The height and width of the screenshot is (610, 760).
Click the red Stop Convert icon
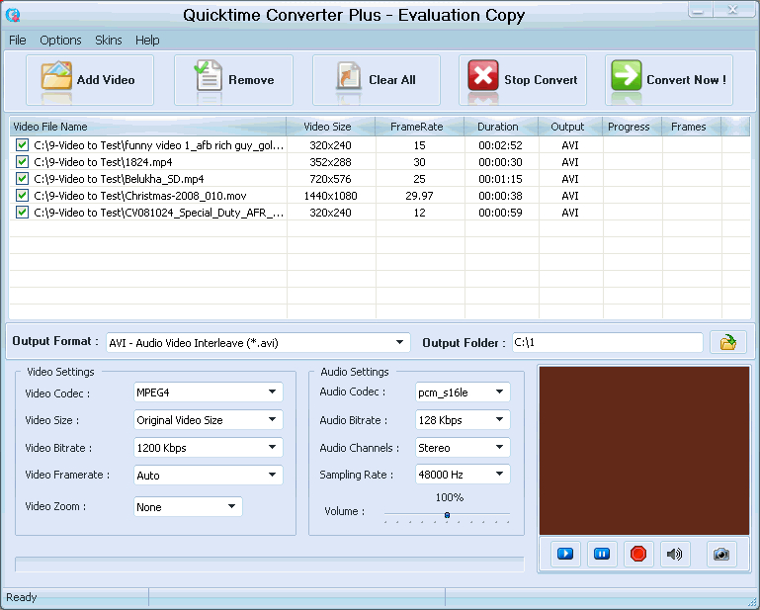(x=482, y=75)
